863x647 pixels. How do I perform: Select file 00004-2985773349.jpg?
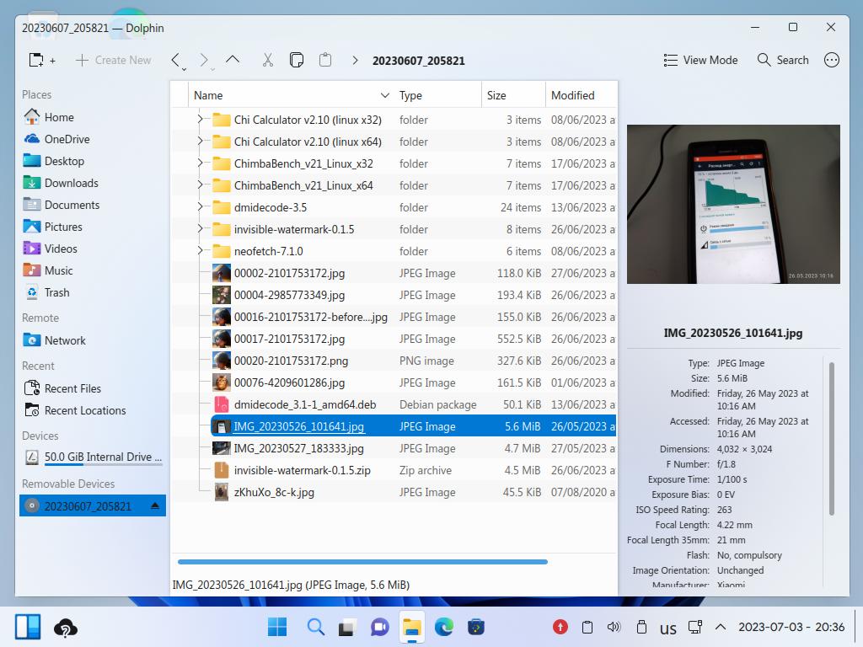tap(290, 296)
